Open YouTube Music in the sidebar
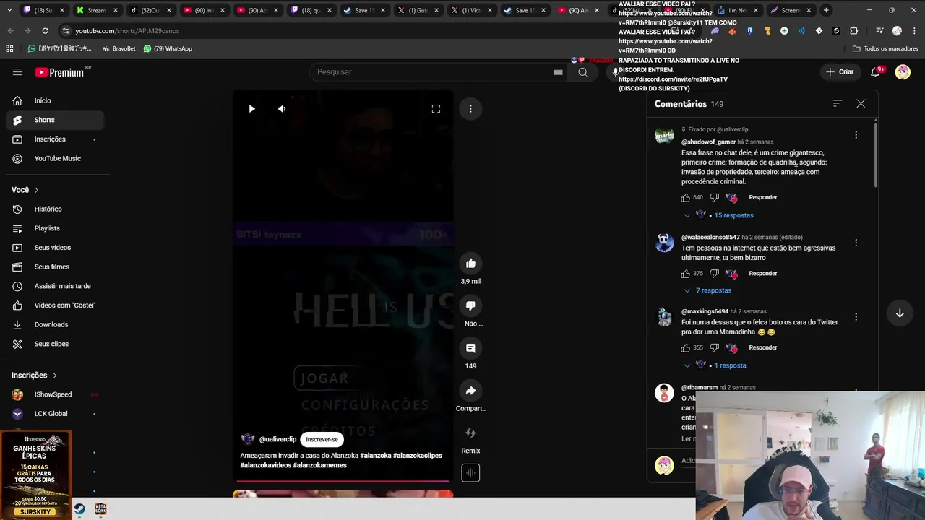Image resolution: width=925 pixels, height=520 pixels. [x=55, y=159]
